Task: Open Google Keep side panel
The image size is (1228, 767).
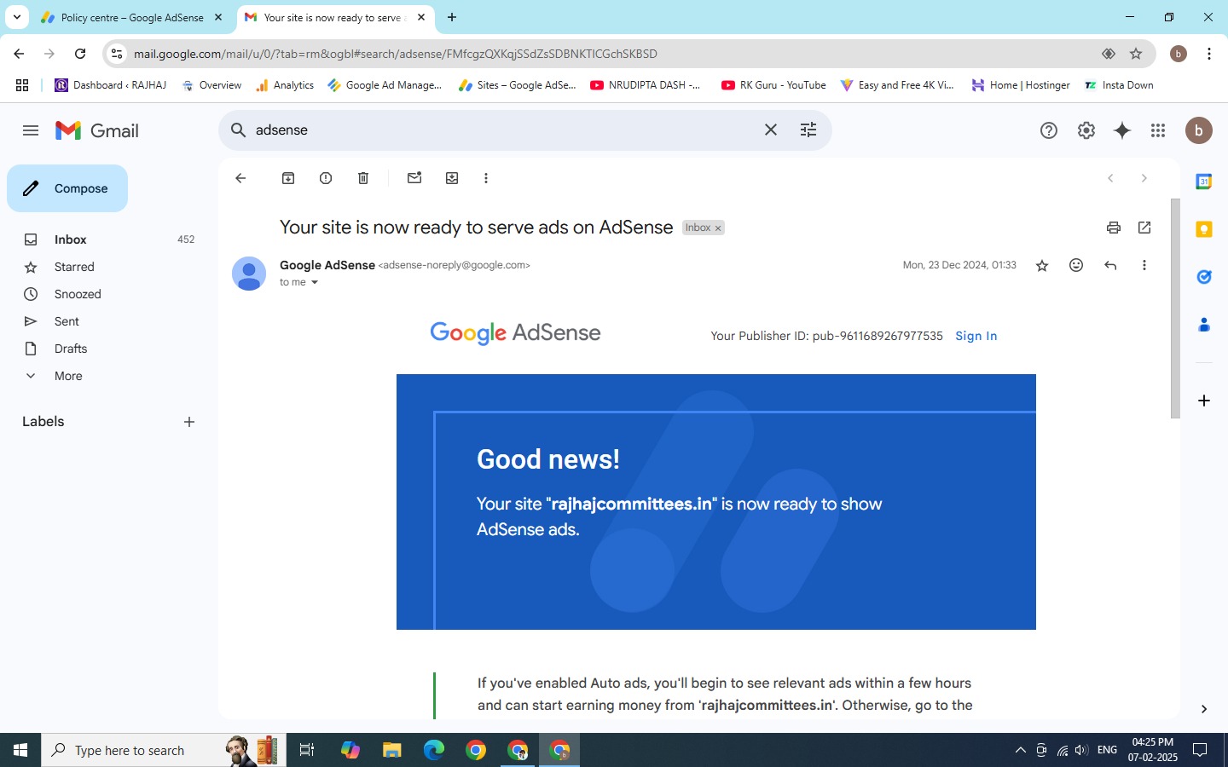Action: click(1204, 229)
